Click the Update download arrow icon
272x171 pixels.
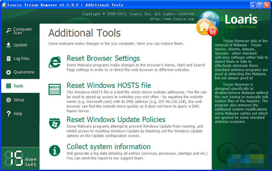[8, 45]
